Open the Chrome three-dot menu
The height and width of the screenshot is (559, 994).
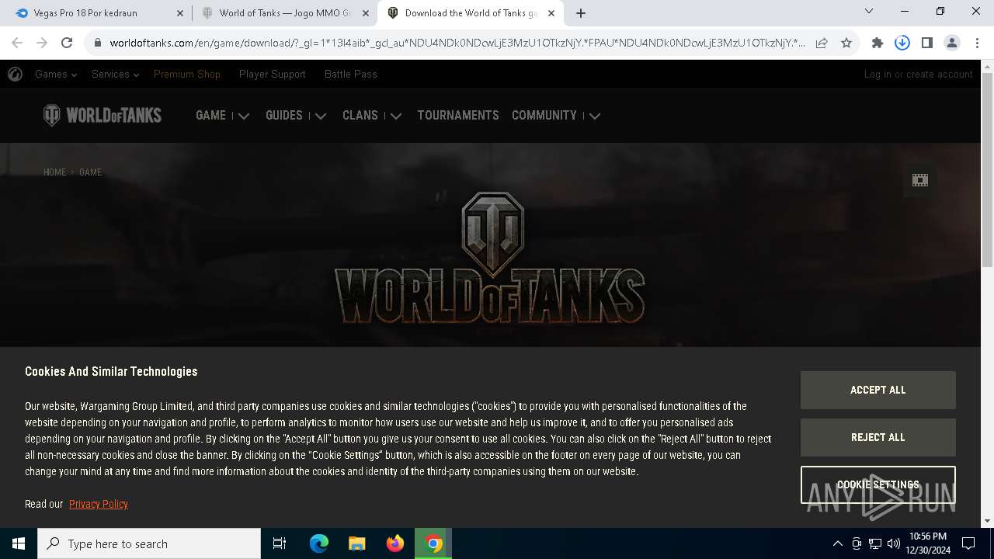(x=976, y=43)
